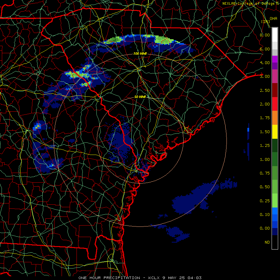Screen dimensions: 280x280
Task: Click the 50 NMI range ring label
Action: [x=140, y=97]
